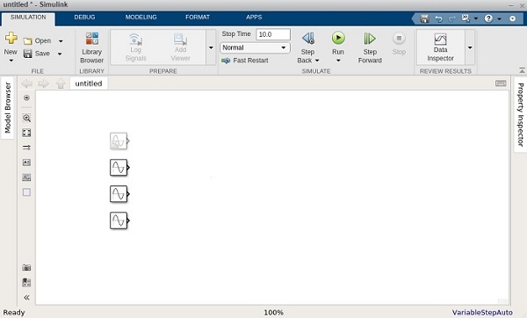The height and width of the screenshot is (318, 527).
Task: Expand the Prepare gallery dropdown arrow
Action: (x=211, y=47)
